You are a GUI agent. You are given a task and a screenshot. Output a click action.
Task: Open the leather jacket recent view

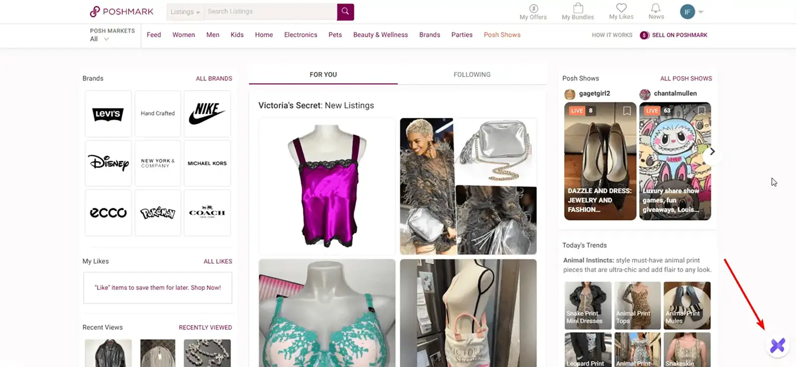click(x=108, y=353)
